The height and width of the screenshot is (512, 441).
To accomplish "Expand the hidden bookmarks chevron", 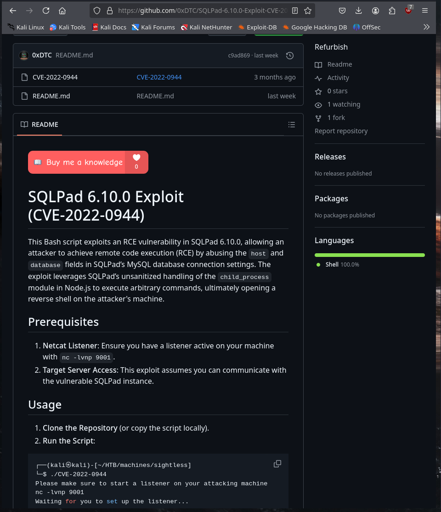I will pyautogui.click(x=426, y=27).
